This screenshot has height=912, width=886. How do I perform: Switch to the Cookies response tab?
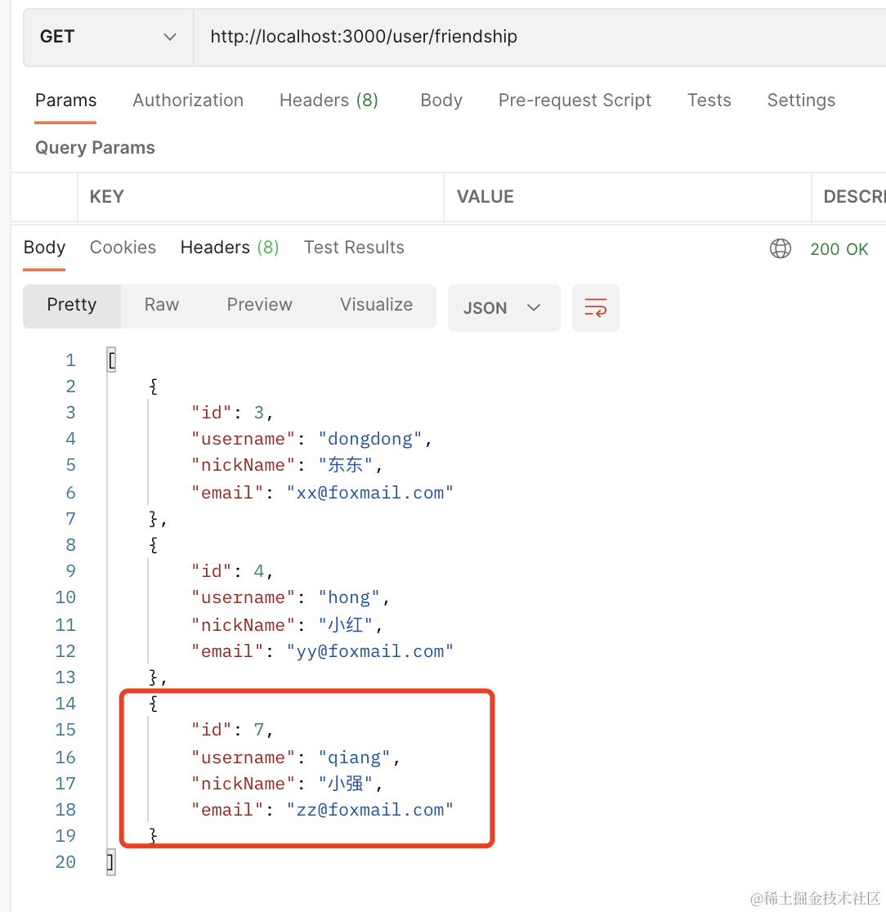click(123, 248)
